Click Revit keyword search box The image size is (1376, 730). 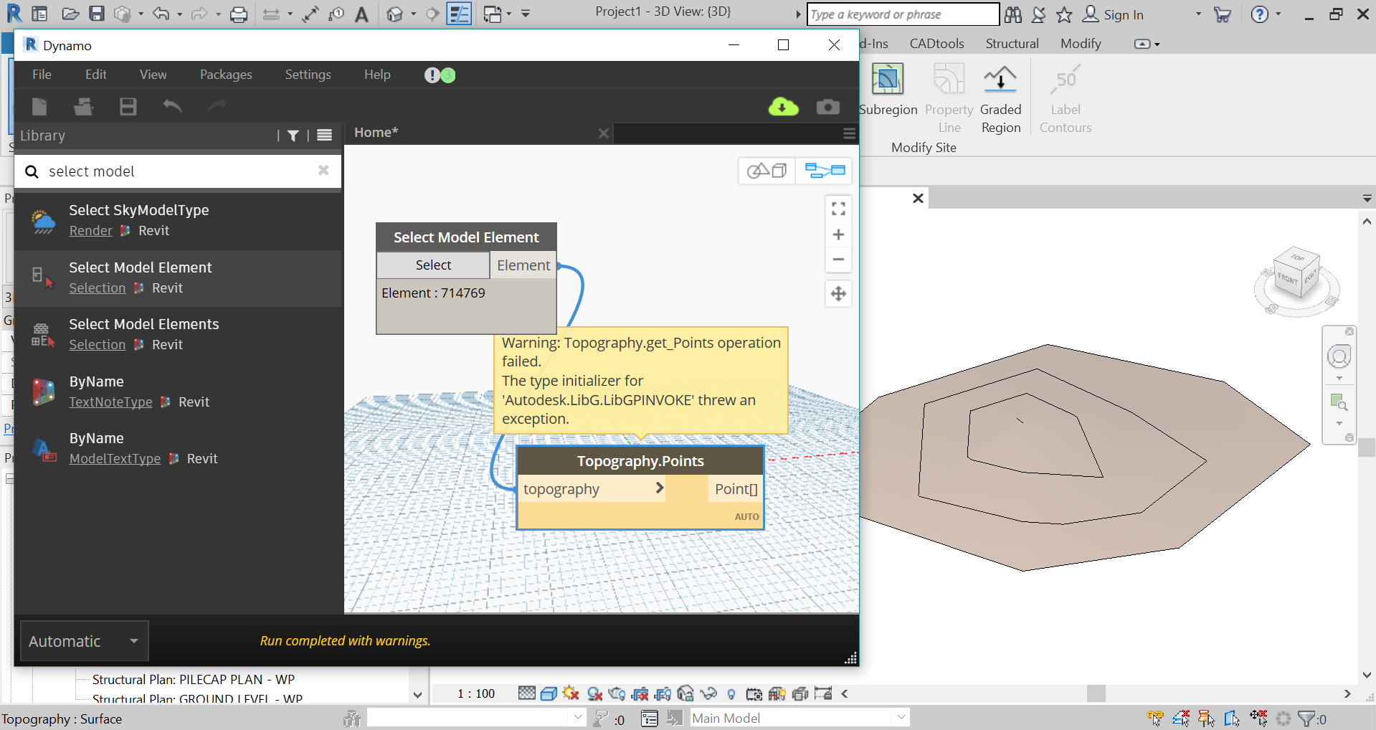pyautogui.click(x=903, y=14)
